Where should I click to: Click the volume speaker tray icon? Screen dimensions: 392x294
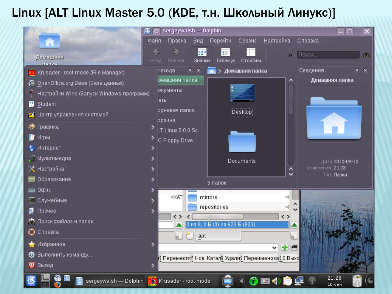[x=276, y=281]
